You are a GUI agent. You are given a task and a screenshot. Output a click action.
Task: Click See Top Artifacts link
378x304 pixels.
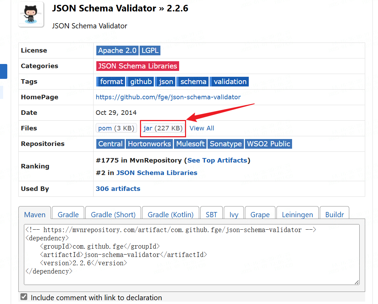coord(217,160)
